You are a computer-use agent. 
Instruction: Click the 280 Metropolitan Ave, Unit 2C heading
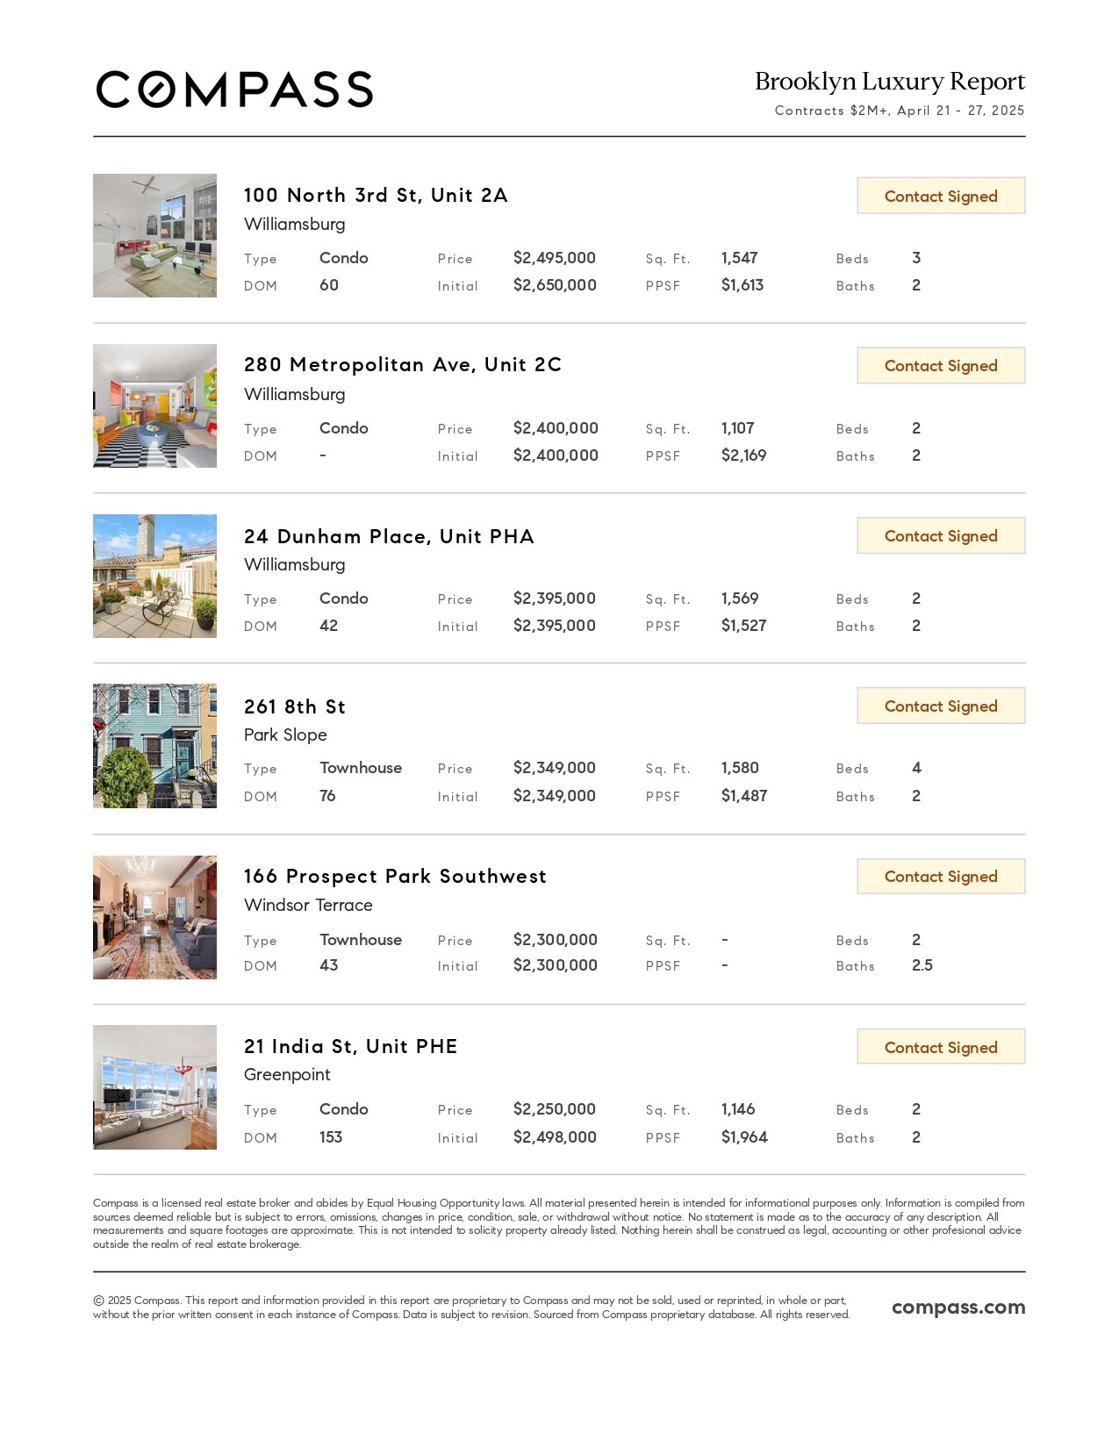pyautogui.click(x=403, y=364)
